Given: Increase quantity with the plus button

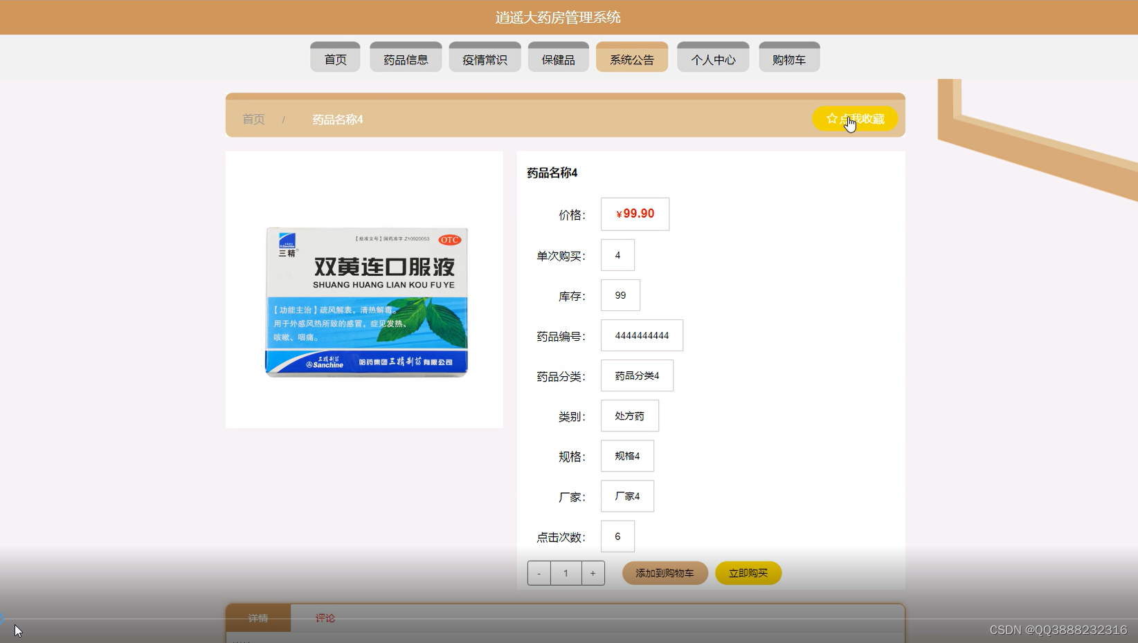Looking at the screenshot, I should tap(593, 573).
